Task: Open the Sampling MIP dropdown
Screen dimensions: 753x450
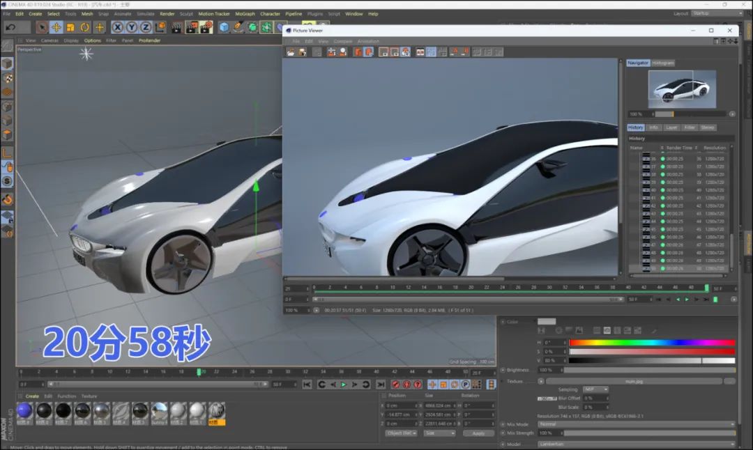Action: click(x=595, y=389)
